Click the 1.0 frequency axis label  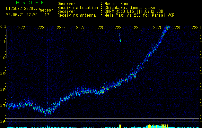pyautogui.click(x=2, y=58)
